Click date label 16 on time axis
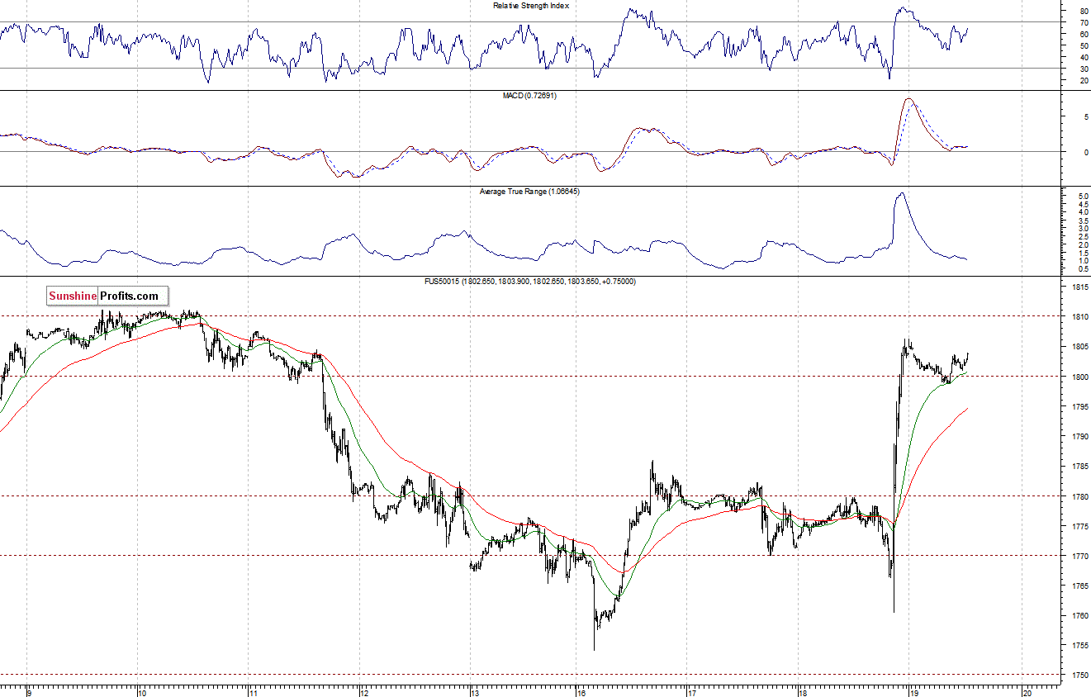 [x=582, y=692]
